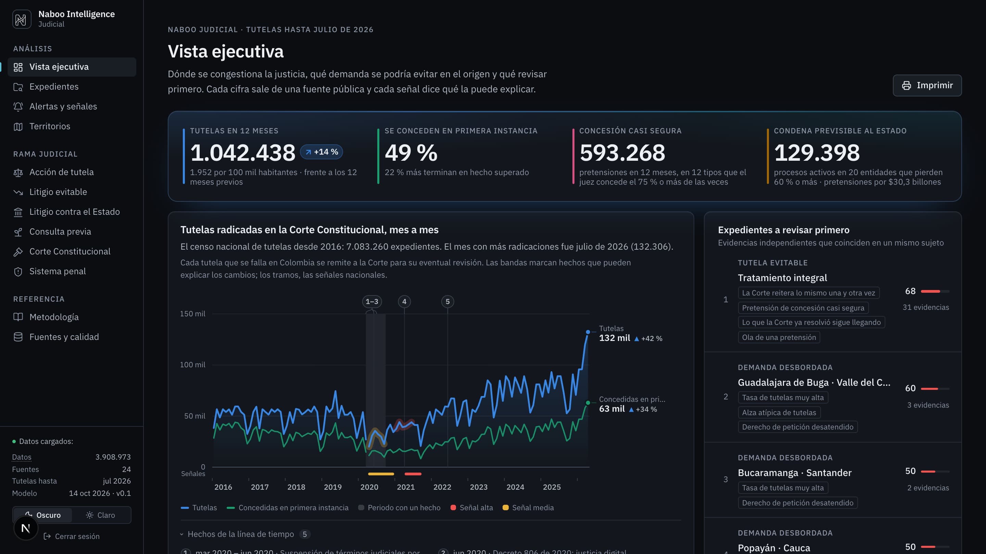
Task: Collapse Hechos de la línea de tiempo
Action: pos(245,535)
